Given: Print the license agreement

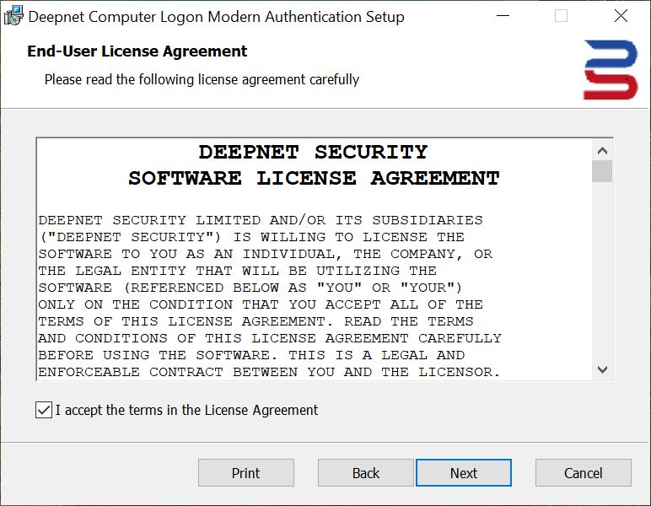Looking at the screenshot, I should [x=245, y=473].
